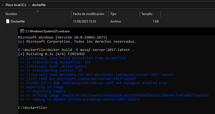The height and width of the screenshot is (114, 215).
Task: Click the 1 KB size cell
Action: click(x=155, y=21)
